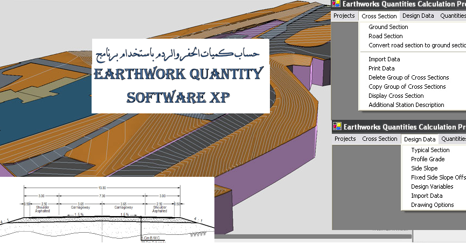This screenshot has width=466, height=244.
Task: Click the upper Earthworks window app icon
Action: [336, 3]
